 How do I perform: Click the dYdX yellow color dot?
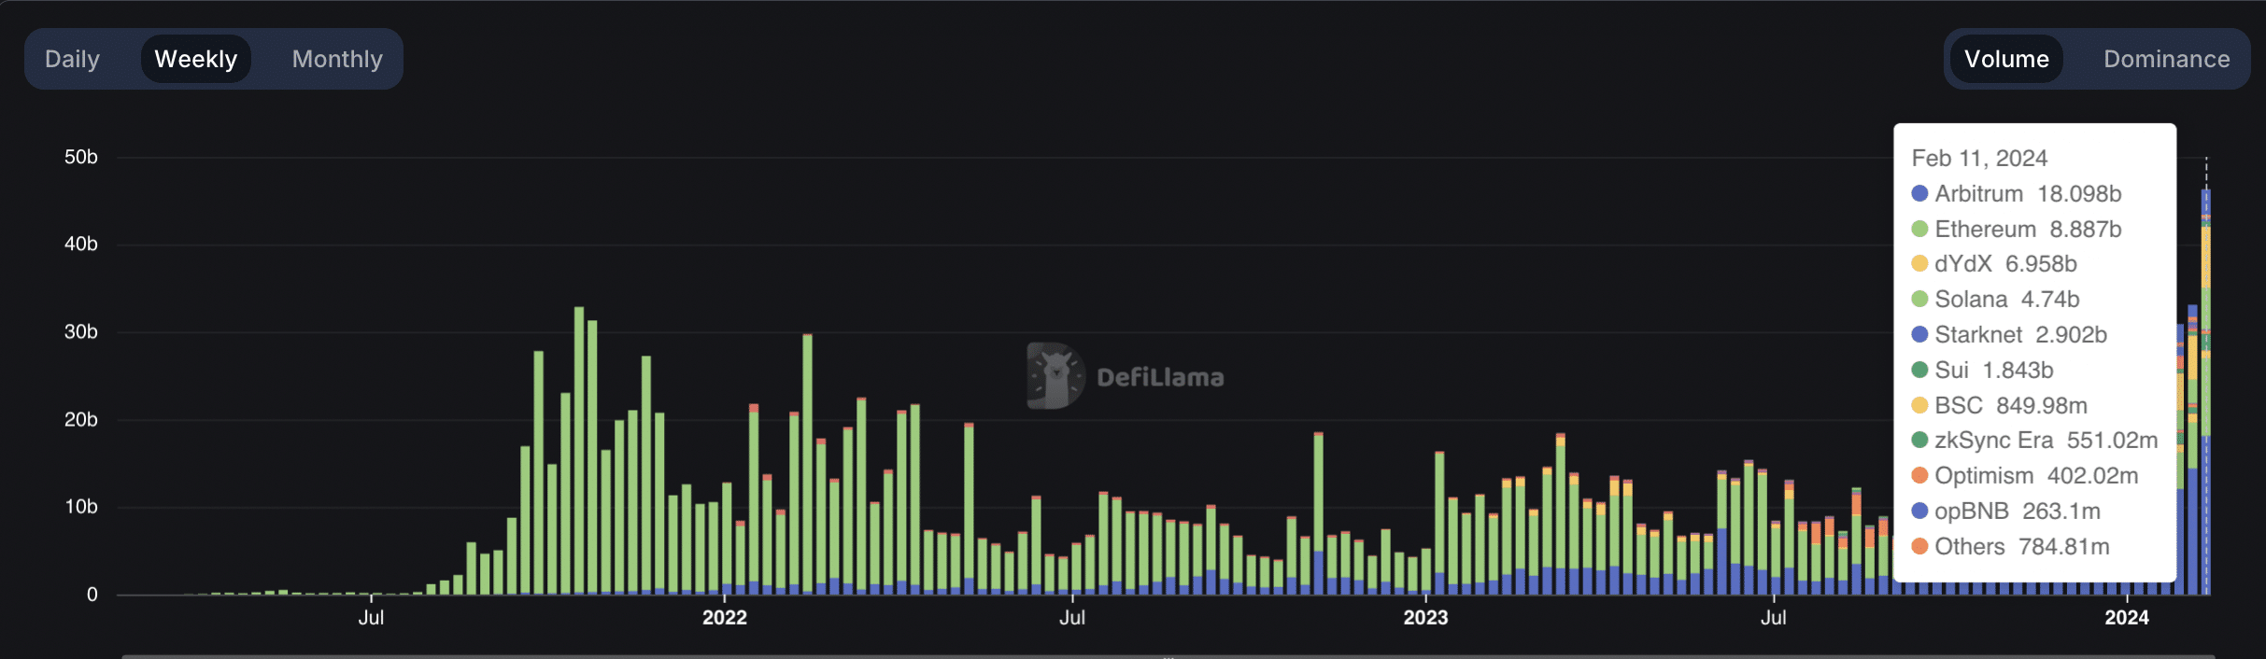point(1919,264)
